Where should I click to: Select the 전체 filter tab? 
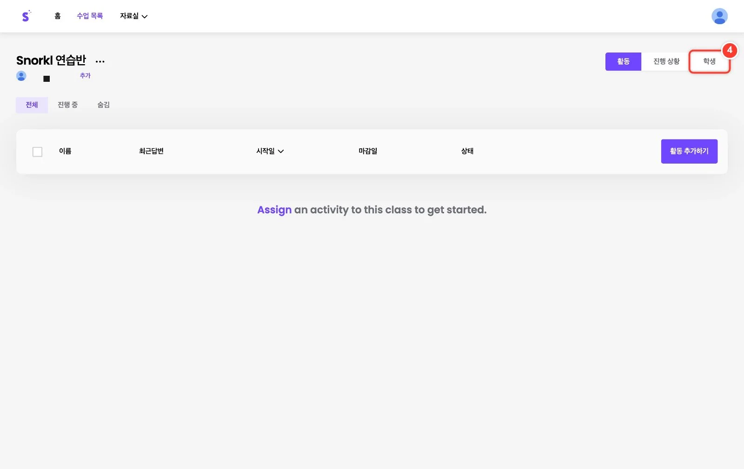(32, 105)
